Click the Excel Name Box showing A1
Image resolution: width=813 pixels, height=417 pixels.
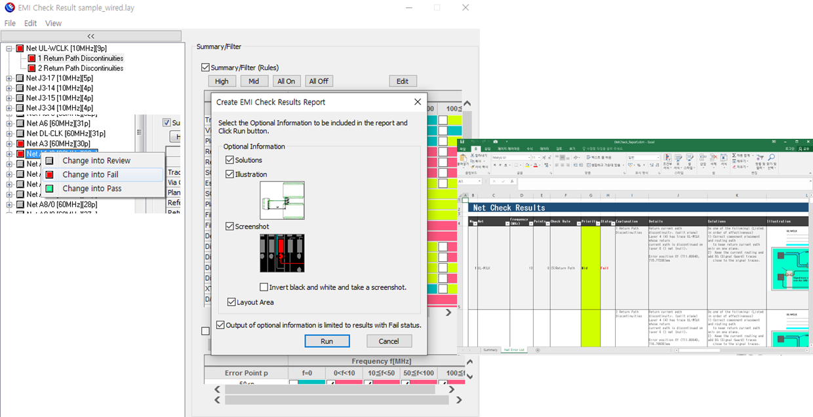point(469,181)
